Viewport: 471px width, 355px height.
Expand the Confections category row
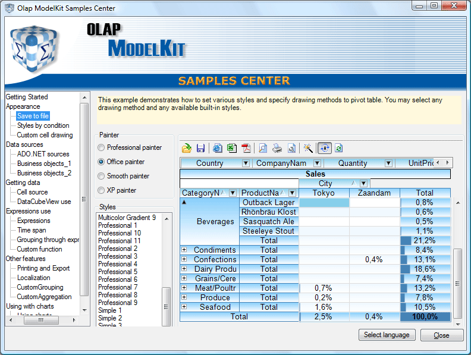point(184,259)
